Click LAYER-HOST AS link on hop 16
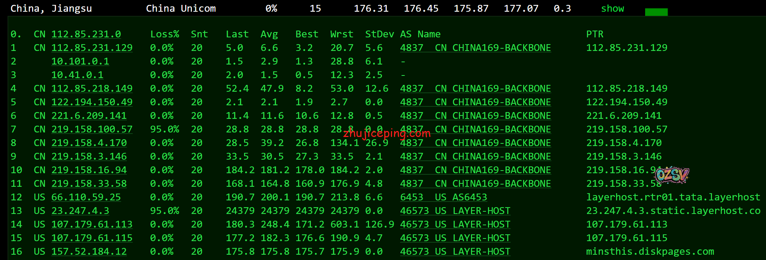This screenshot has height=260, width=766. tap(455, 252)
